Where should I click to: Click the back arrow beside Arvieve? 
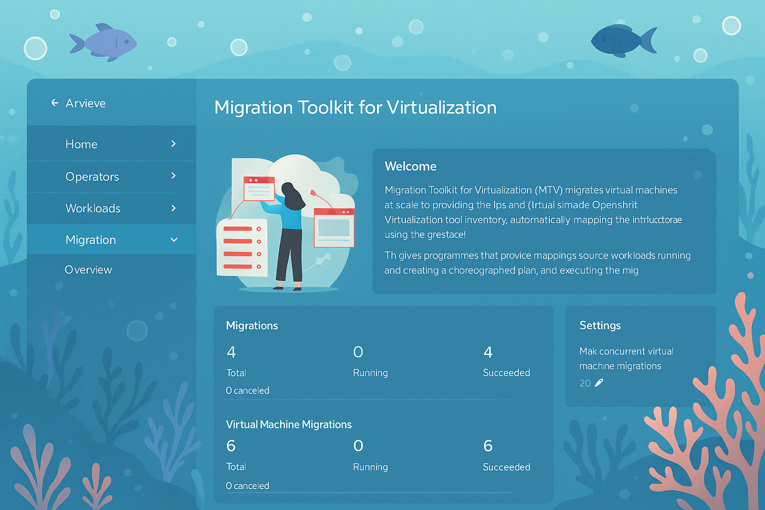point(55,103)
